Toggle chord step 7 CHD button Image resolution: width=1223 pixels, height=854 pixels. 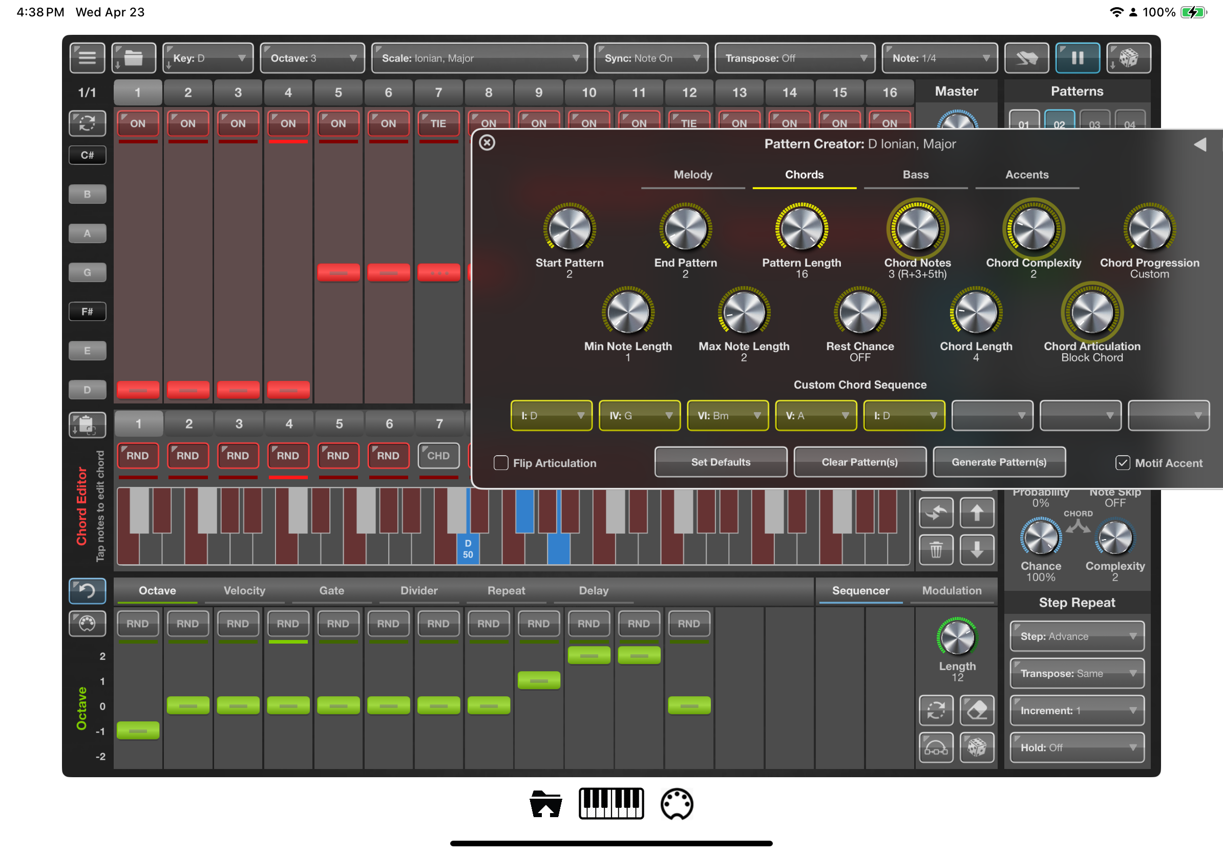coord(438,456)
